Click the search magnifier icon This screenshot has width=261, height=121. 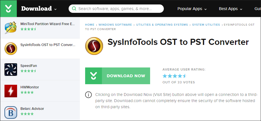coord(74,9)
